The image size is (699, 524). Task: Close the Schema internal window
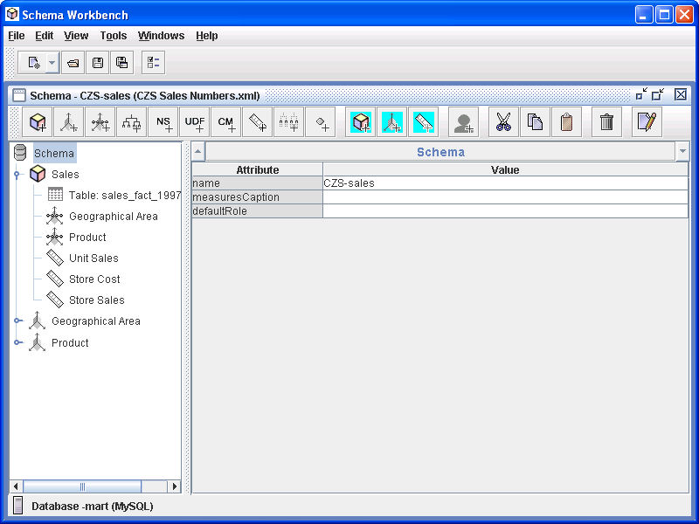click(x=681, y=94)
